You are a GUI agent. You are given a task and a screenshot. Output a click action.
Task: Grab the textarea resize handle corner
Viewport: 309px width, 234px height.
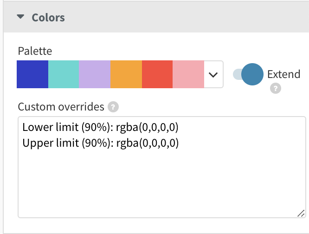(x=300, y=213)
